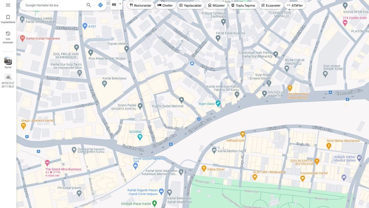Screen dimensions: 369x208
Task: Open the hamburger main menu
Action: pos(8,5)
